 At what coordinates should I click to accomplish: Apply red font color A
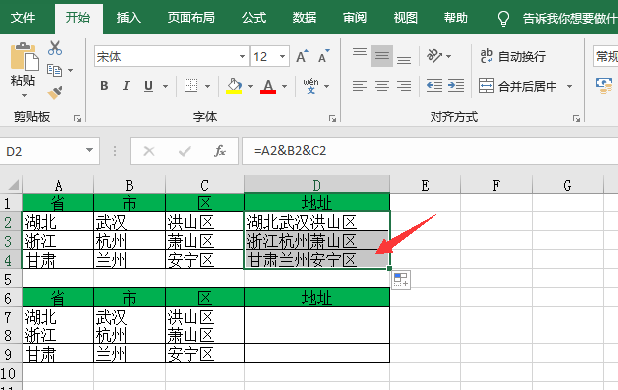[x=268, y=86]
